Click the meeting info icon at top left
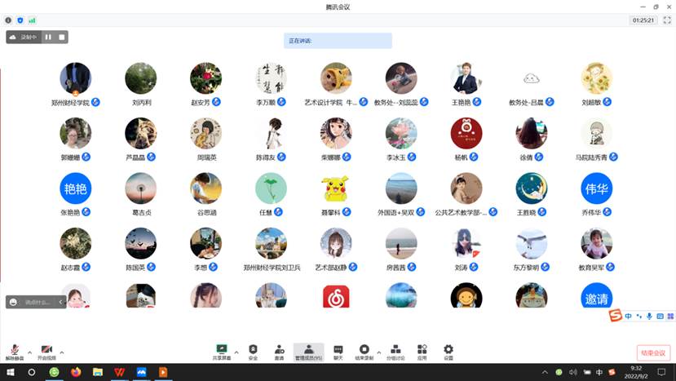This screenshot has height=381, width=676. [x=9, y=20]
